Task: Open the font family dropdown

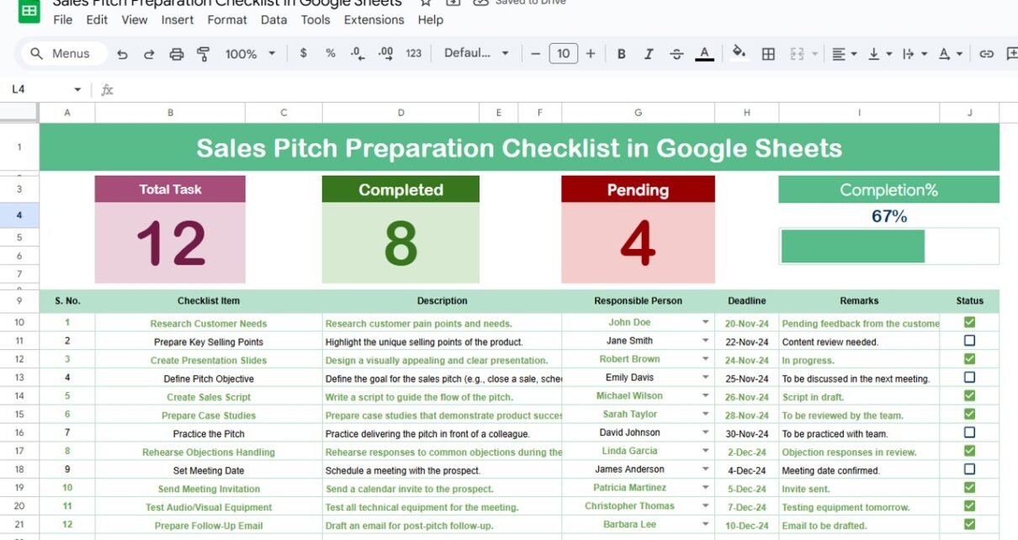Action: click(476, 53)
